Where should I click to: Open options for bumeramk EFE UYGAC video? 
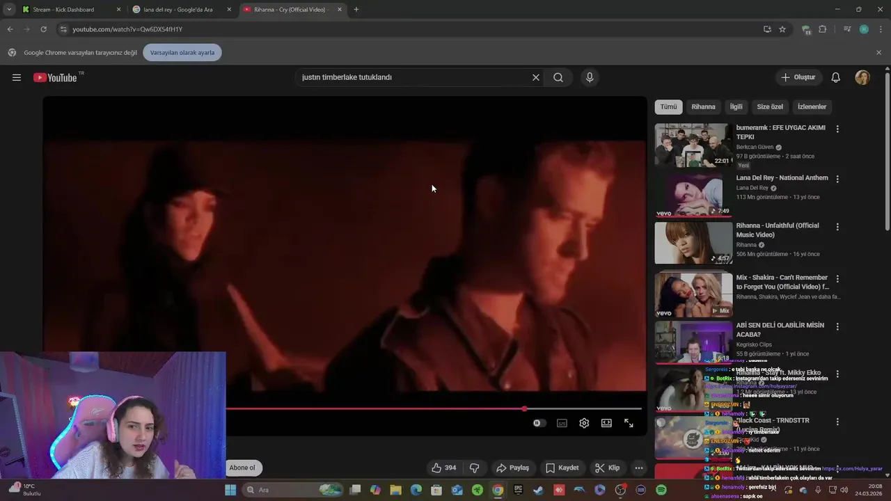point(837,129)
